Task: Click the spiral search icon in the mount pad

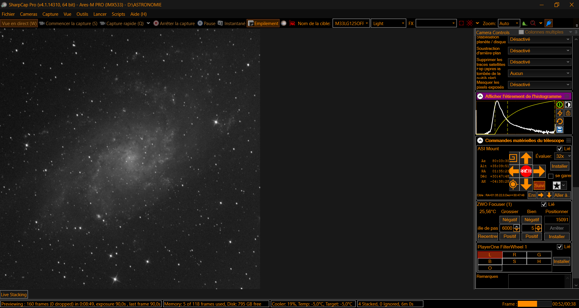Action: 513,158
